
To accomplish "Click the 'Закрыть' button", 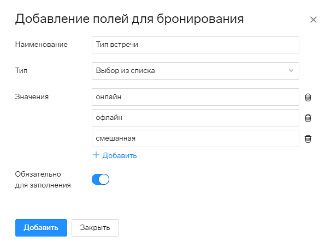I will (95, 228).
